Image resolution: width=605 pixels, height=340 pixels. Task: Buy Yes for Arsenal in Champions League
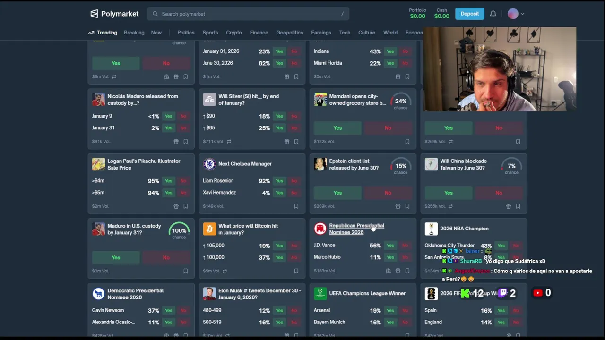coord(390,310)
